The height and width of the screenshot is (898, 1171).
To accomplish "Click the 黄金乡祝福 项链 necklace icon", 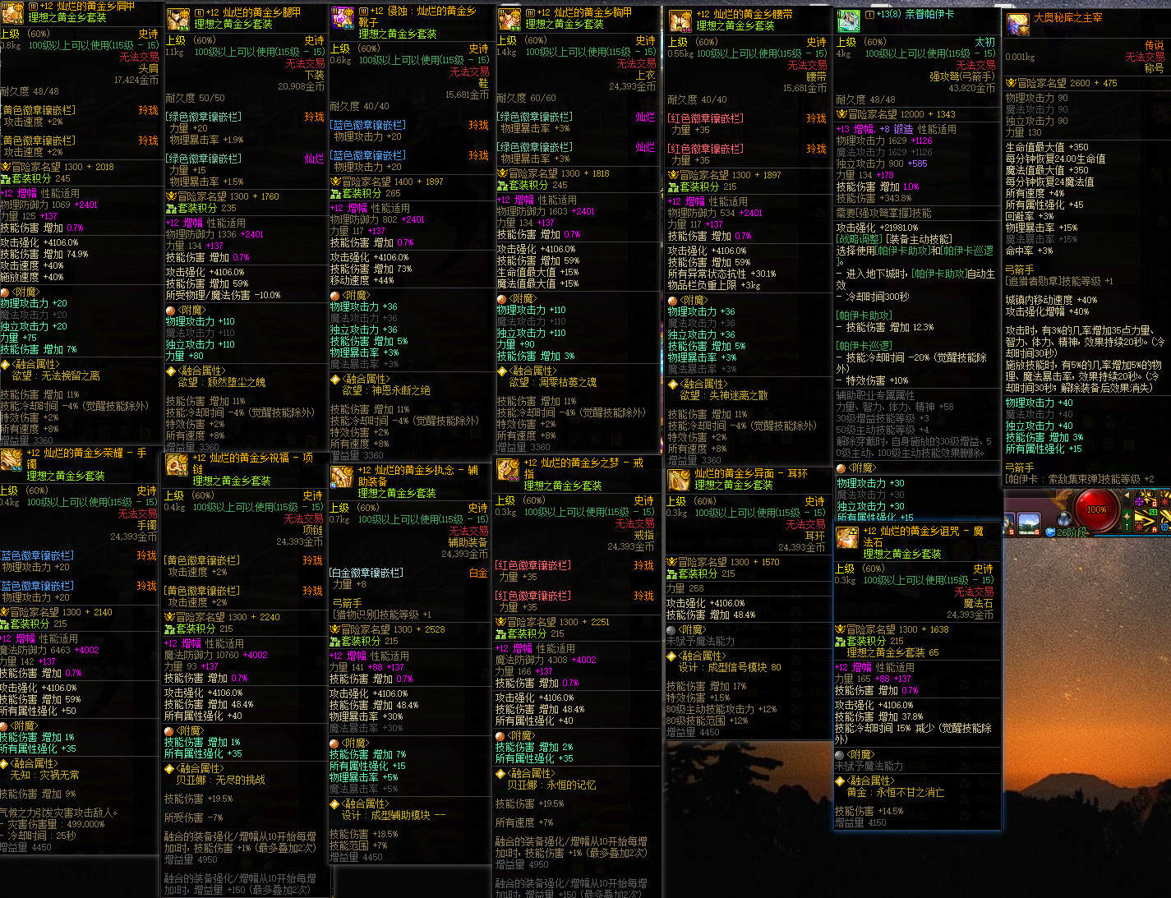I will (177, 465).
